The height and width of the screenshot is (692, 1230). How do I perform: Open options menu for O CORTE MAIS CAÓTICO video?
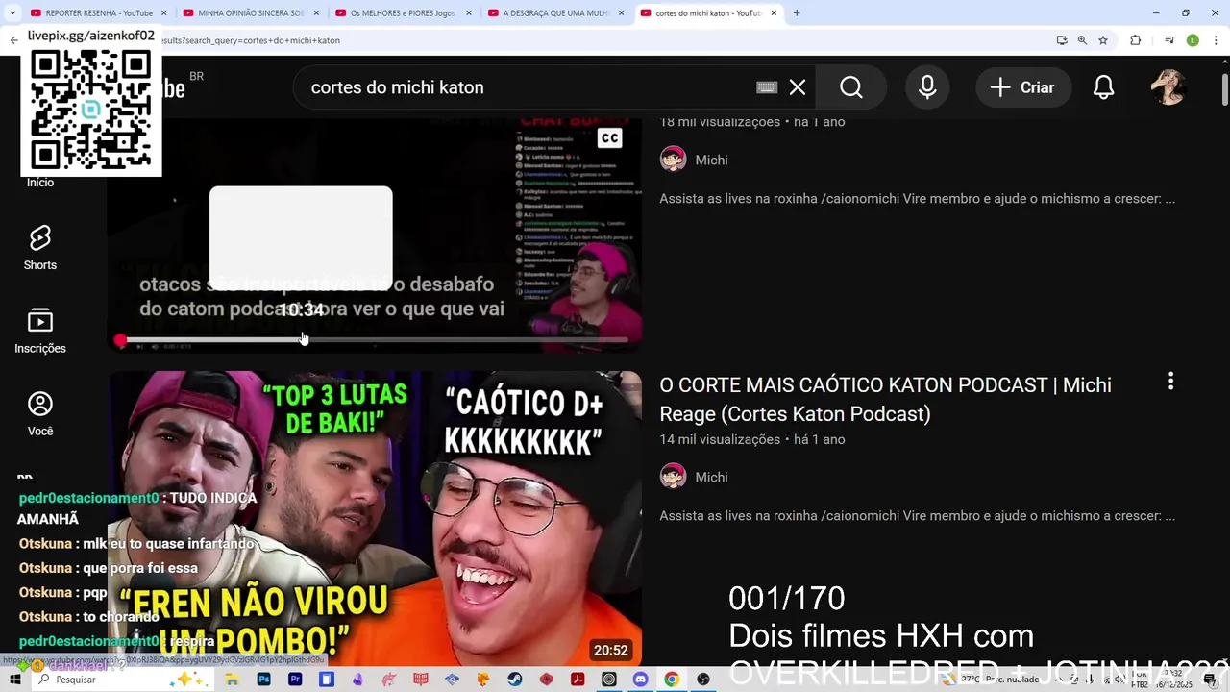point(1170,382)
